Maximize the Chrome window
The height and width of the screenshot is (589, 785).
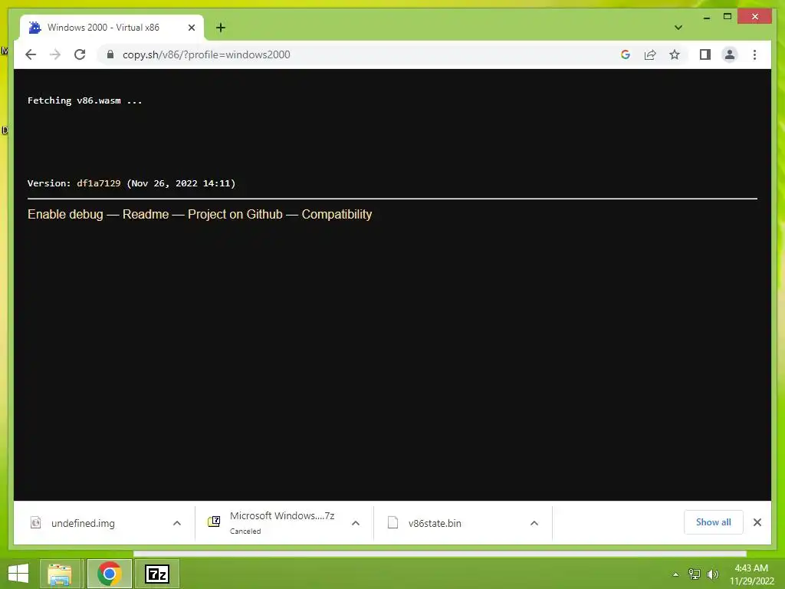click(728, 17)
